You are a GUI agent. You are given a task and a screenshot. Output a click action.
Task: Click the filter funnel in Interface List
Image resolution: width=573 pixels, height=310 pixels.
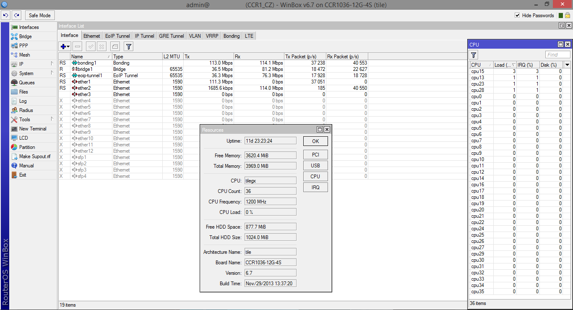coord(129,47)
